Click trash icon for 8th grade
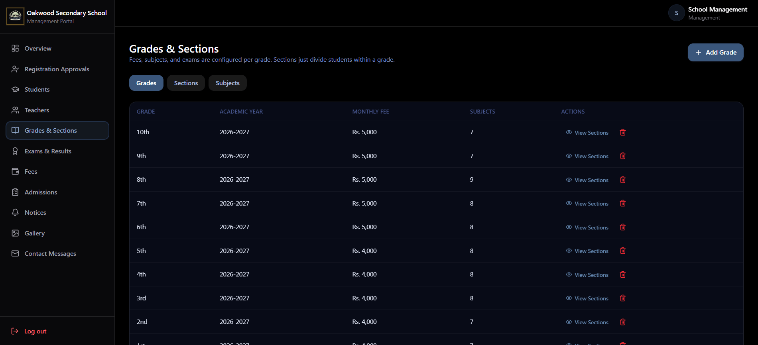The image size is (758, 345). (623, 180)
